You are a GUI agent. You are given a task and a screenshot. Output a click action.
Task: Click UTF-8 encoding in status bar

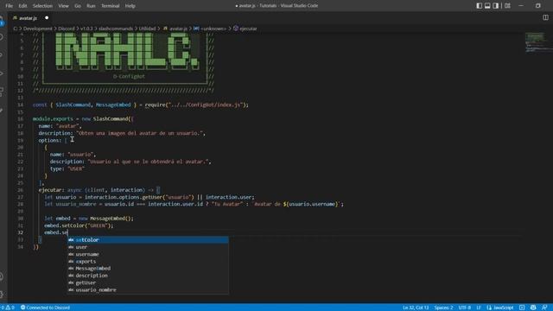[465, 308]
